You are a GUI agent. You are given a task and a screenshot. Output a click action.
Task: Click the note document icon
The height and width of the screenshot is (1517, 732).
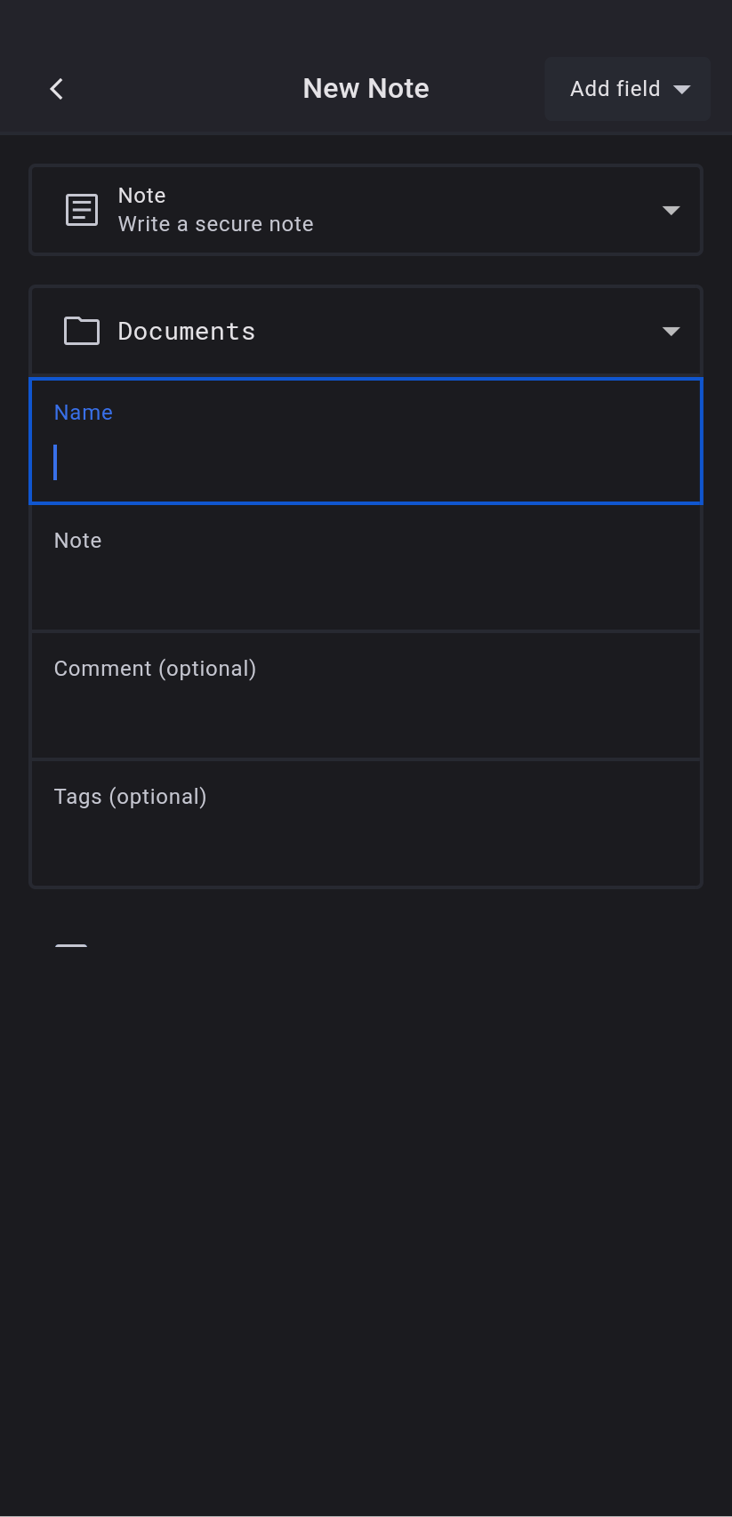click(x=82, y=210)
